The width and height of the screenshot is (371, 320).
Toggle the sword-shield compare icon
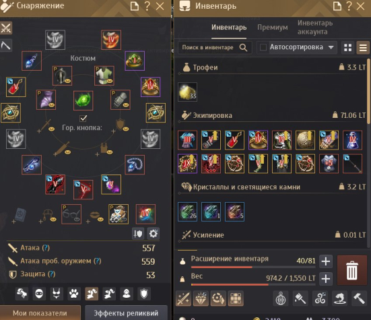pos(138,234)
